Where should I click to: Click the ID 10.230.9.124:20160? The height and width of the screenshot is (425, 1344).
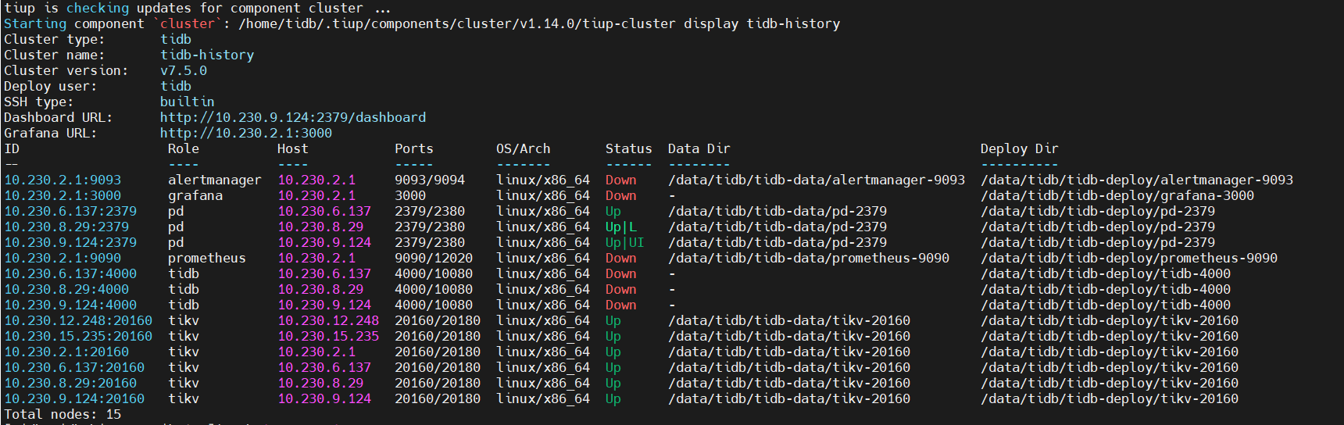click(74, 398)
